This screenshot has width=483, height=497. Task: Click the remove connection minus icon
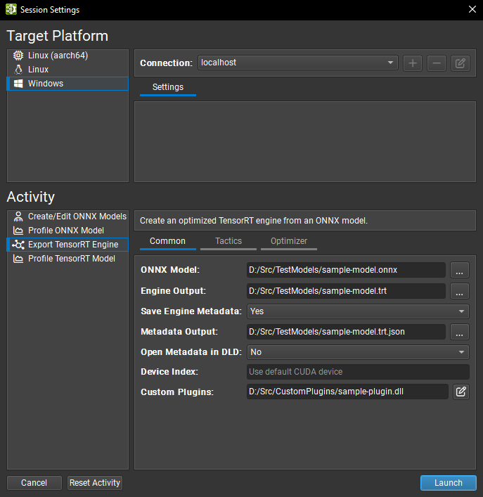point(437,63)
